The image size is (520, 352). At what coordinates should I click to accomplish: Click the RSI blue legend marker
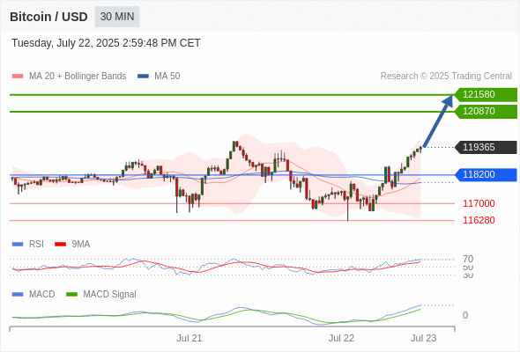tap(18, 245)
